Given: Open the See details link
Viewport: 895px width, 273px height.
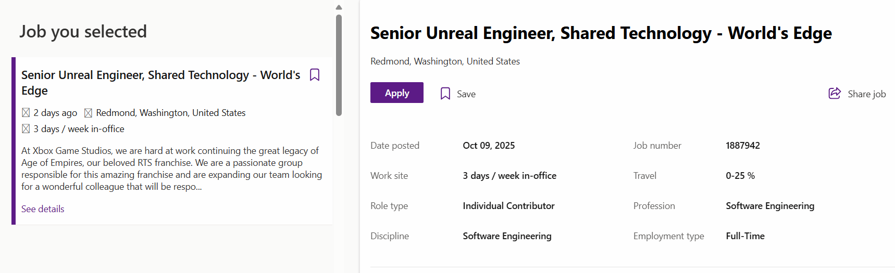Looking at the screenshot, I should (43, 209).
